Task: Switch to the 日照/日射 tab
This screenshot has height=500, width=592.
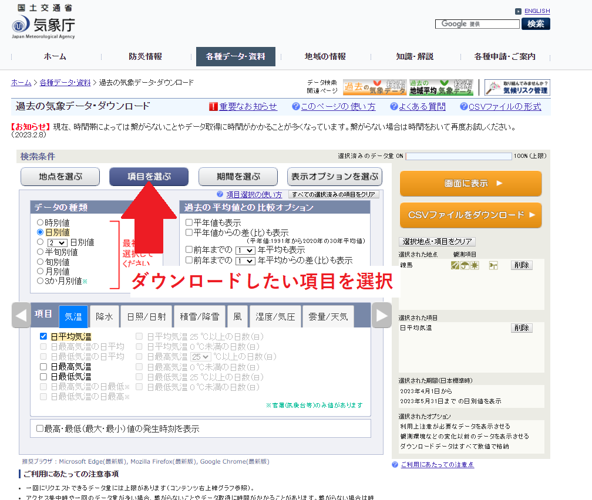Action: [x=146, y=316]
